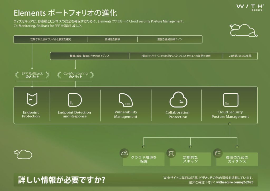Click the Endpoint Detection and Response icon
This screenshot has width=270, height=191.
[x=75, y=100]
